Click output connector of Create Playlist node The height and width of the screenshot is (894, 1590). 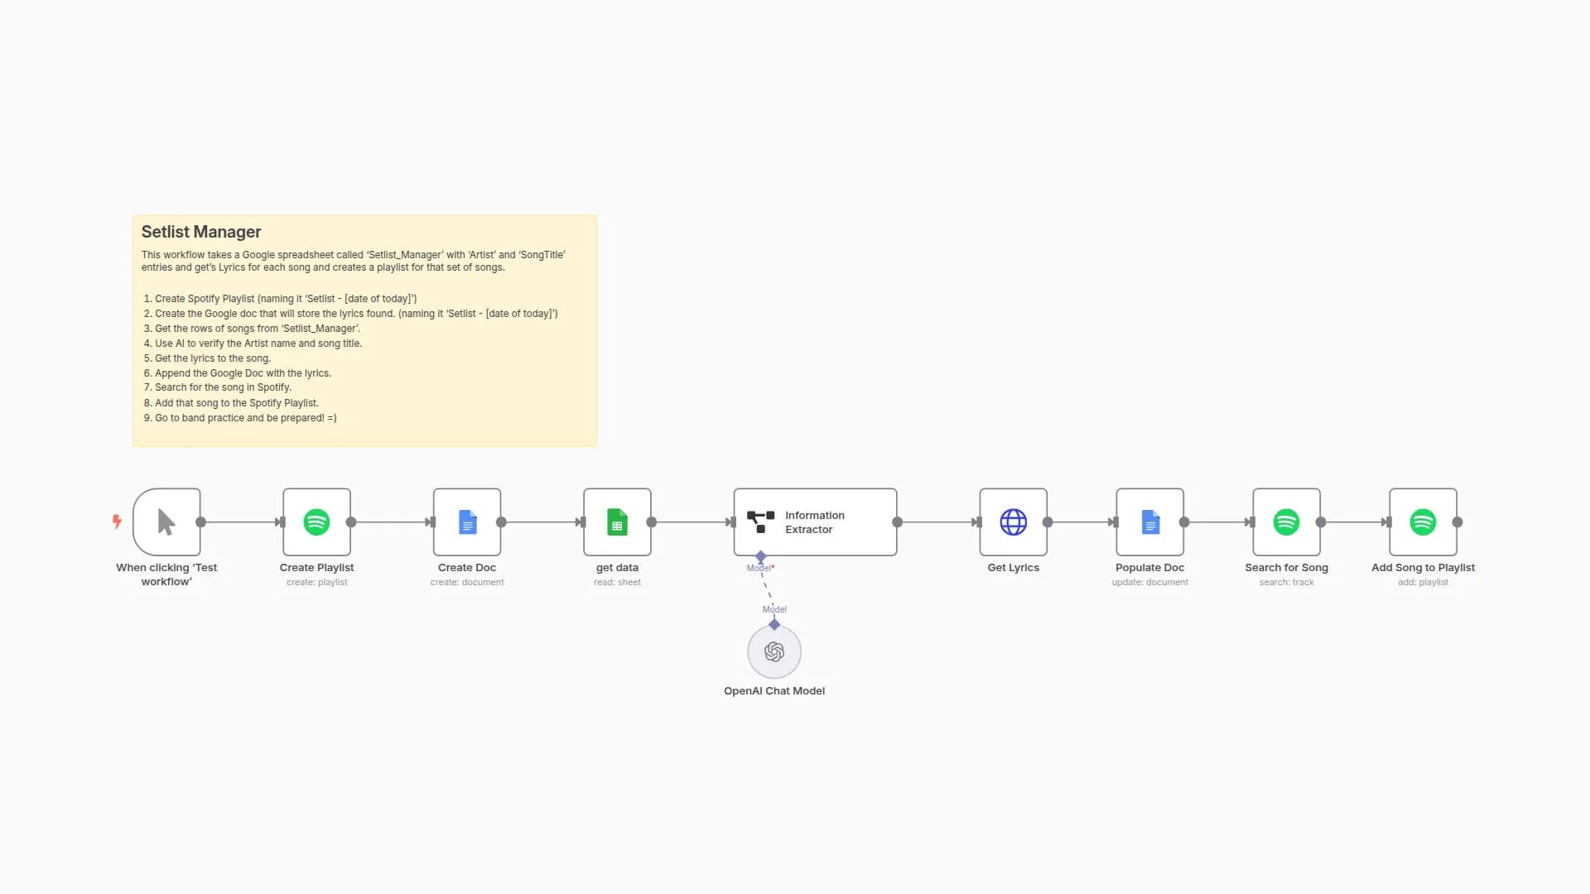point(351,522)
